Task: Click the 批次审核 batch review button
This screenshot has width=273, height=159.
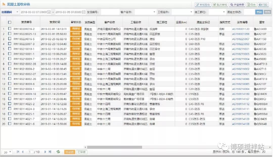Action: (x=220, y=5)
